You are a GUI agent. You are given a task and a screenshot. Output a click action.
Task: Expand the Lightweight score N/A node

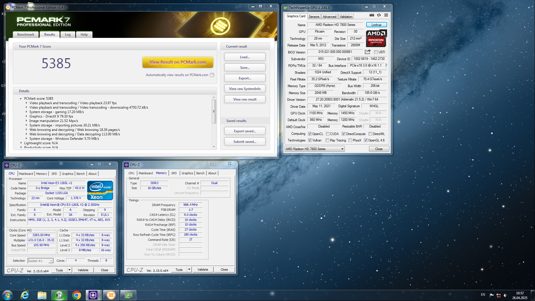[x=21, y=143]
